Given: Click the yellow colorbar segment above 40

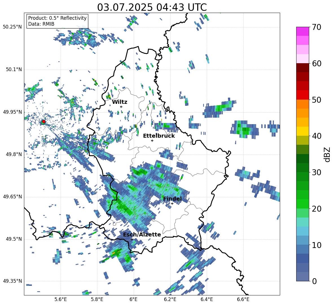Looking at the screenshot, I should click(x=302, y=131).
